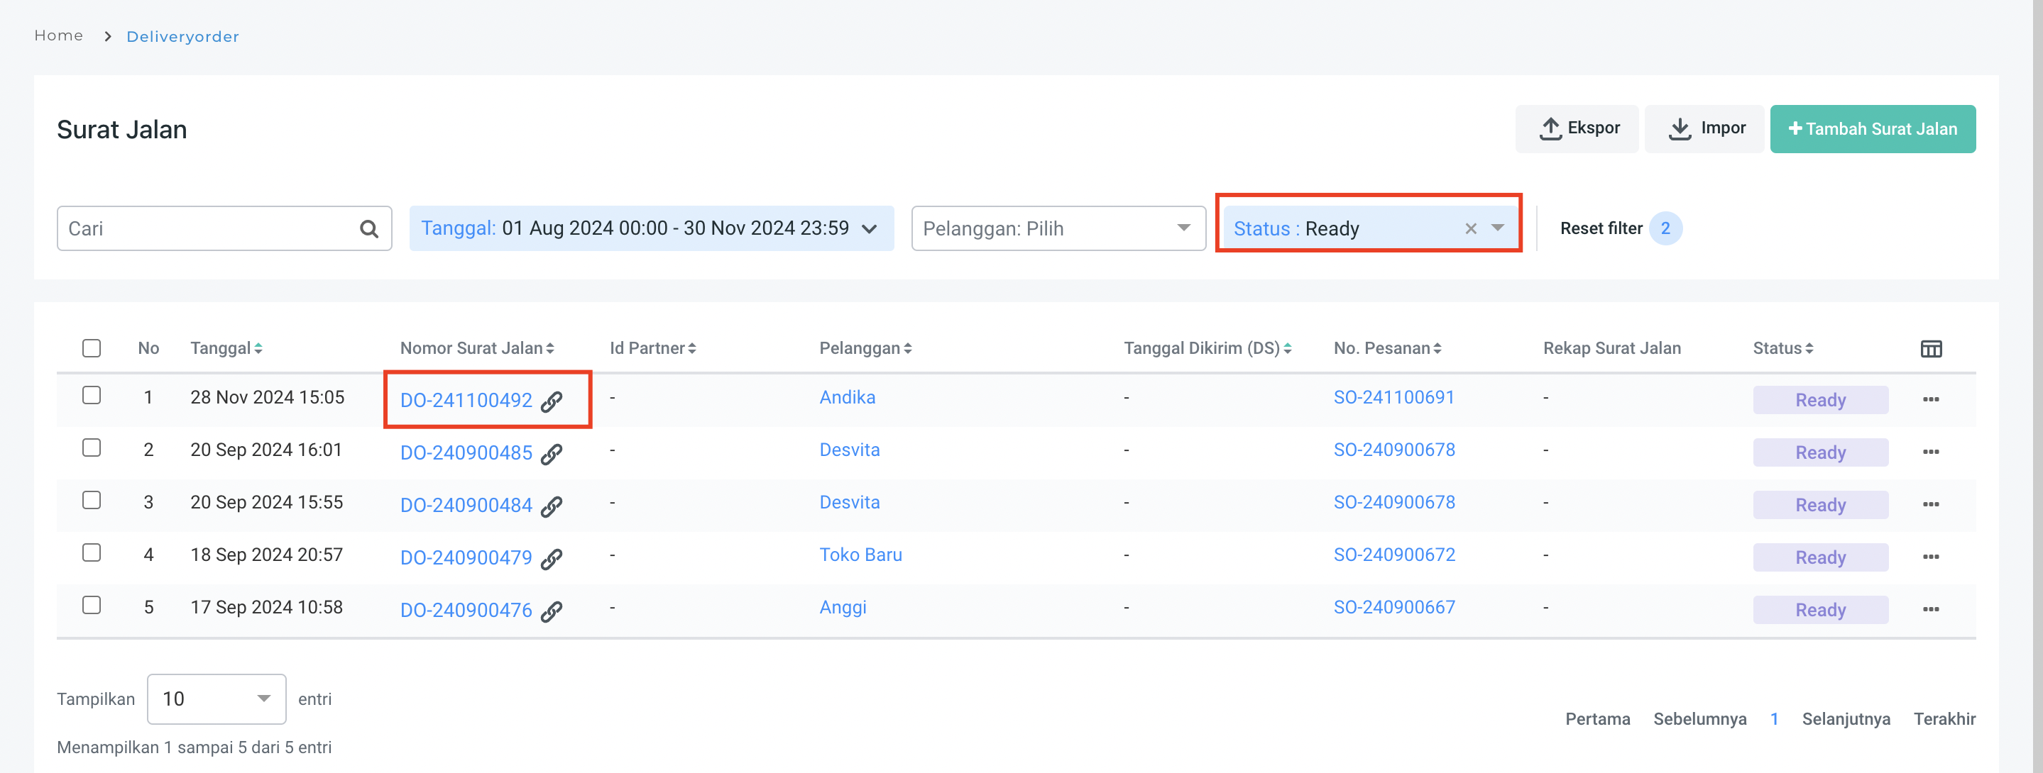Open three-dot actions menu for Toko Baru row

1930,557
